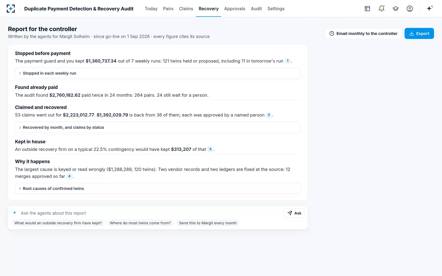Click the 'Claimed and recovered' heading
Image resolution: width=442 pixels, height=276 pixels.
41,107
